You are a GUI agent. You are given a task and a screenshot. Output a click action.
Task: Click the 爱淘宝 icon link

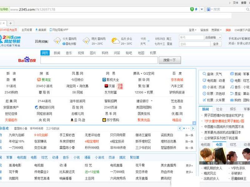pyautogui.click(x=44, y=80)
